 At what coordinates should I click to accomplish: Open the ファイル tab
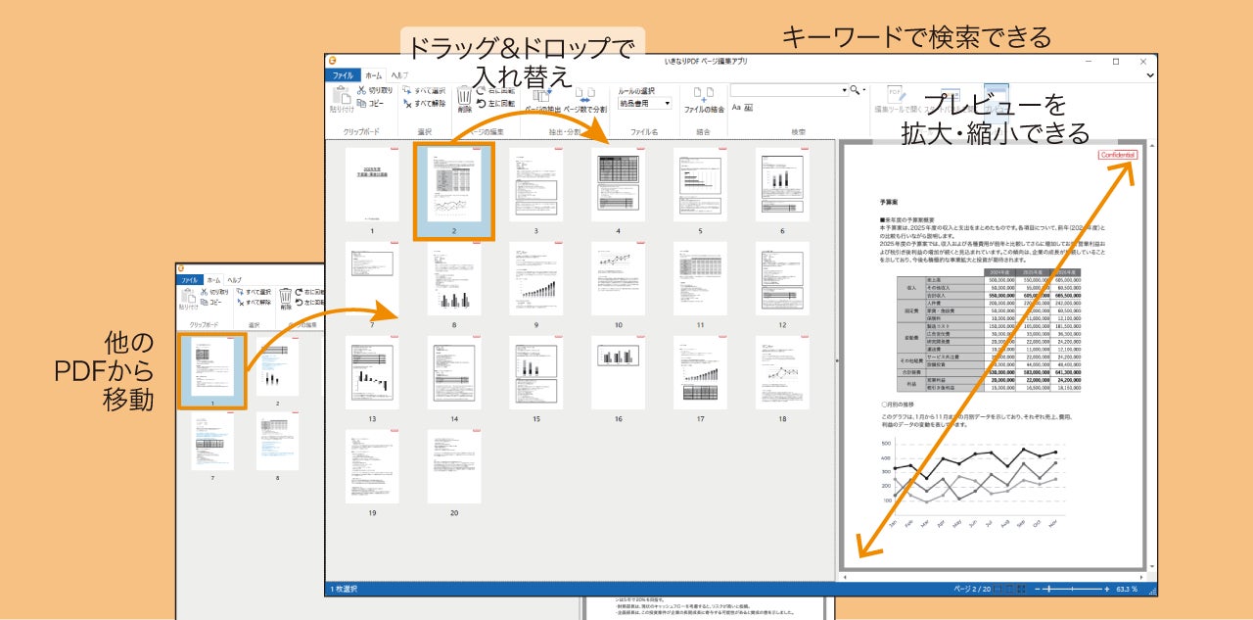343,75
